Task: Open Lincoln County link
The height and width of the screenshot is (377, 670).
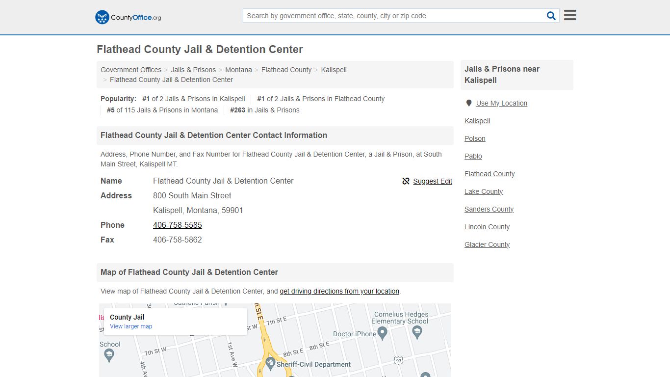Action: 487,227
